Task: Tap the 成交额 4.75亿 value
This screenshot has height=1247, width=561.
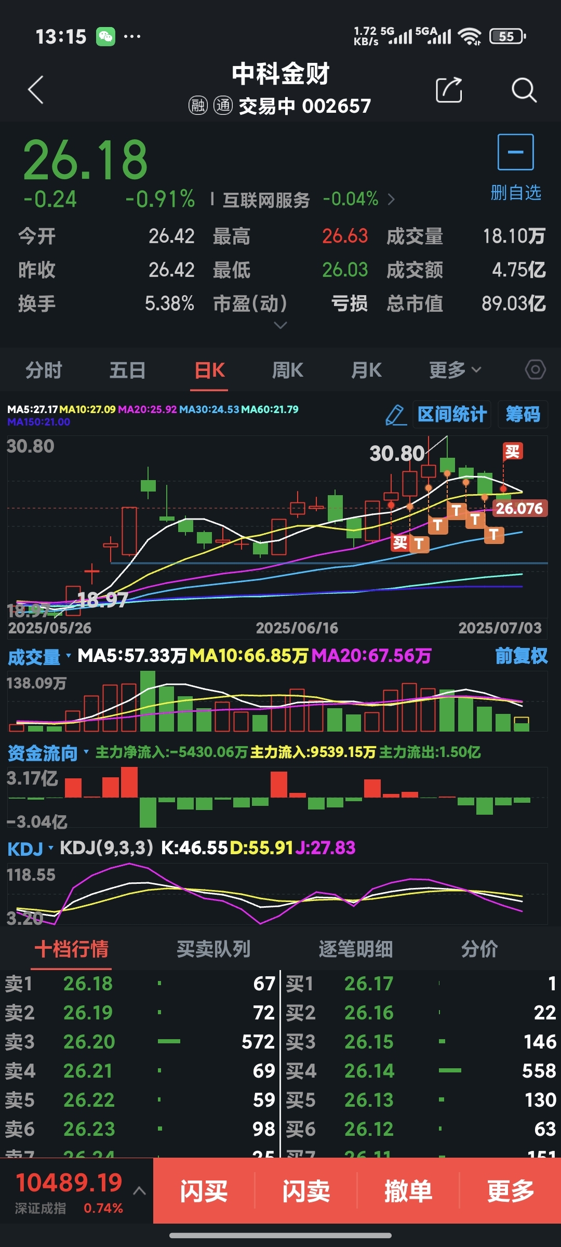Action: pos(518,270)
